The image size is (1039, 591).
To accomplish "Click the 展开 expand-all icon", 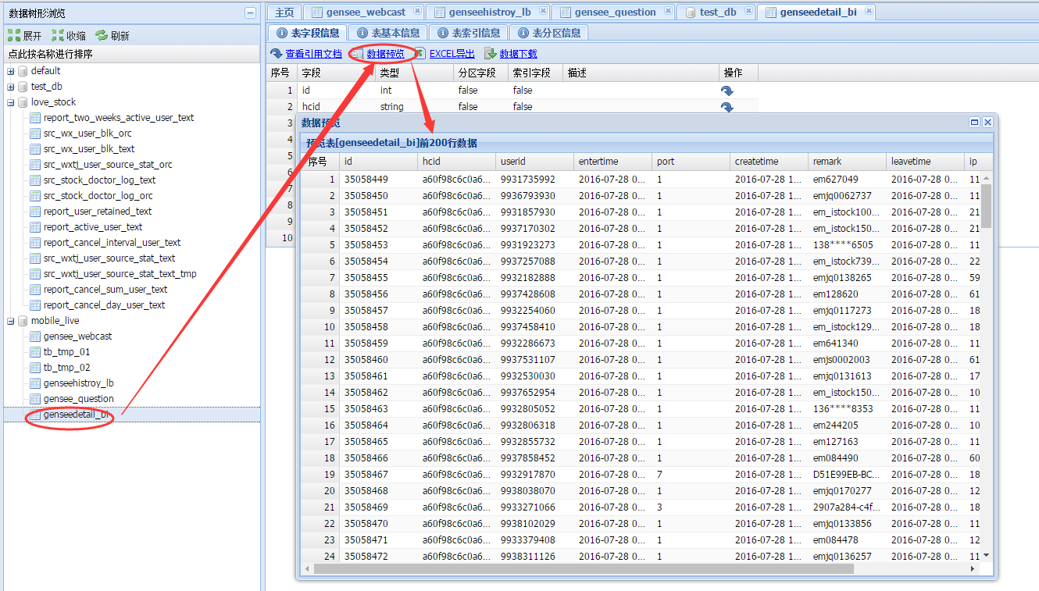I will click(x=13, y=35).
